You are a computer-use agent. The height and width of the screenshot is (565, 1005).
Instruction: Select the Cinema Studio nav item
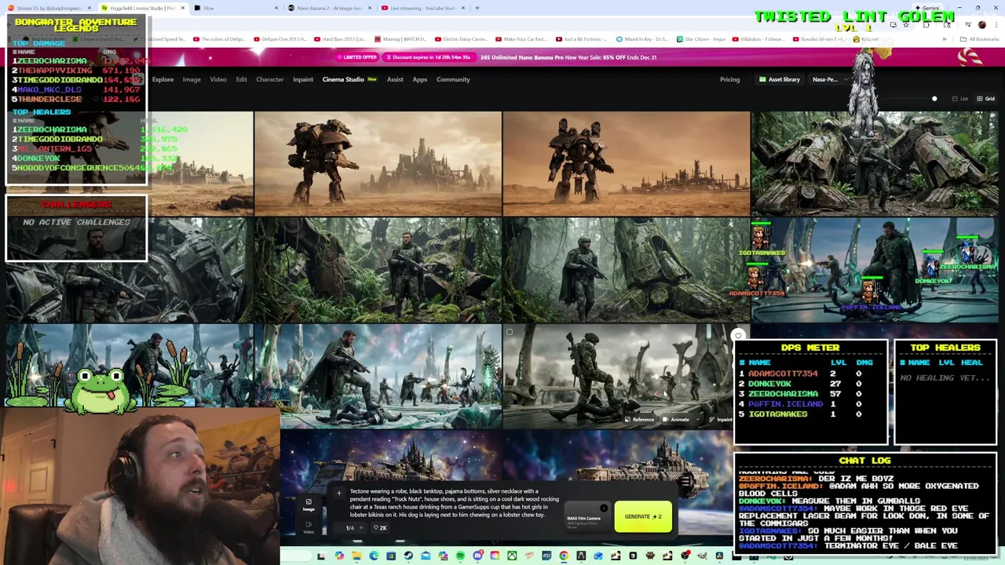pos(349,79)
